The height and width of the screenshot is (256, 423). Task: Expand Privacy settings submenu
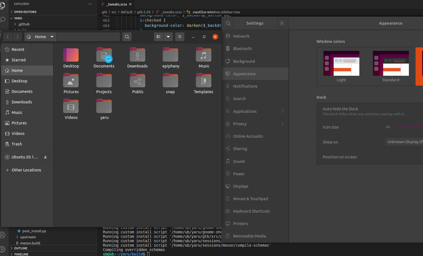pos(282,124)
